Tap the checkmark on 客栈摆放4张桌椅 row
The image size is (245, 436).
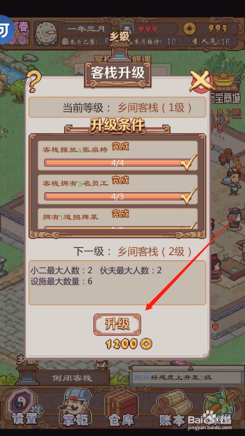[x=189, y=162]
